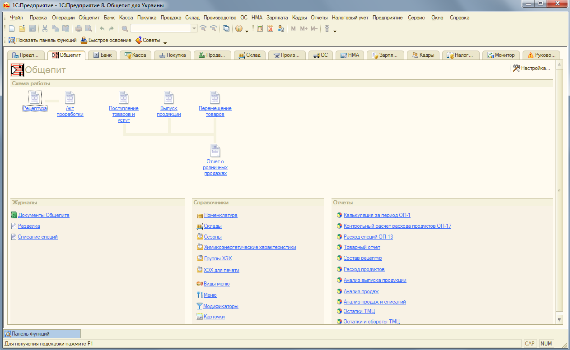The image size is (570, 350).
Task: Click the Open file toolbar icon
Action: click(22, 28)
